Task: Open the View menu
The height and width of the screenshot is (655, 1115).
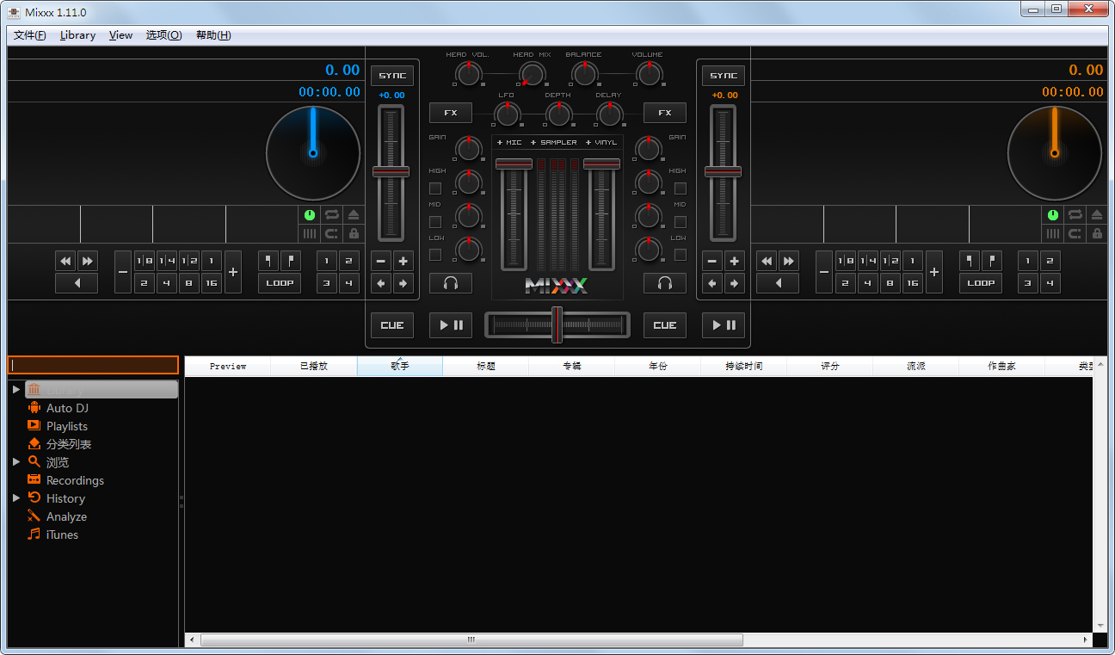Action: point(120,35)
